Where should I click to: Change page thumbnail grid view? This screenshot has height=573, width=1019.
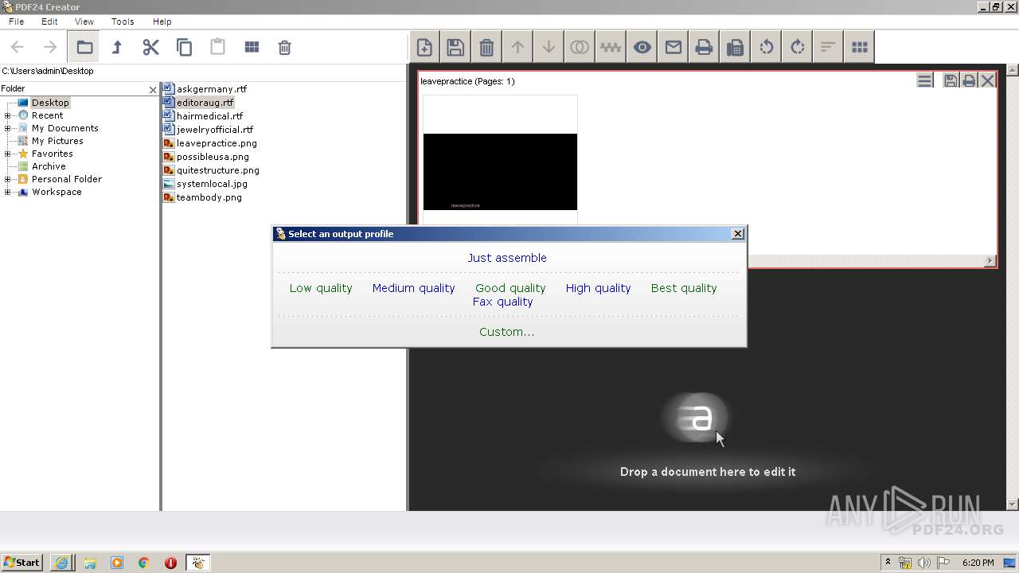coord(859,48)
